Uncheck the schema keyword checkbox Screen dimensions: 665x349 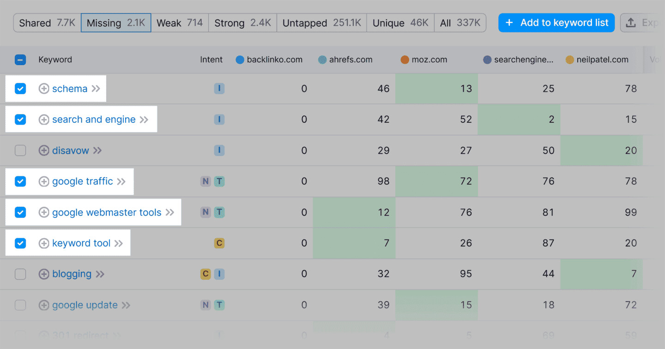pos(20,89)
